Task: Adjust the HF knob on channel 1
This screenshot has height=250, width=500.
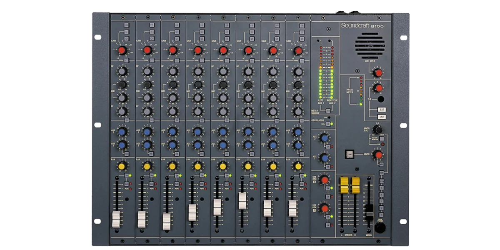Action: 122,71
